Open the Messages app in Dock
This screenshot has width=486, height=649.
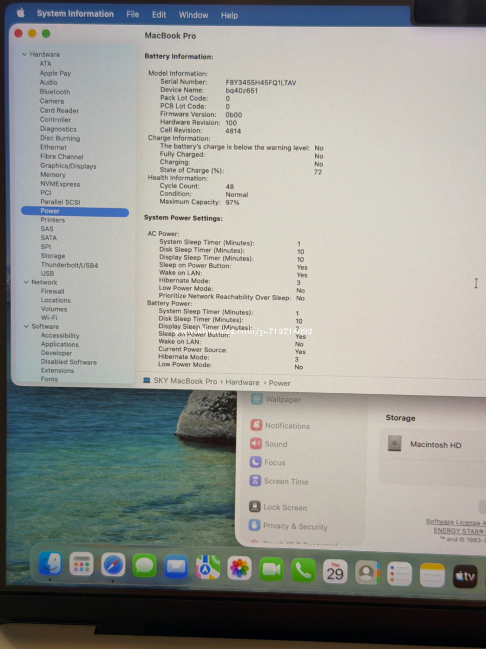click(144, 566)
